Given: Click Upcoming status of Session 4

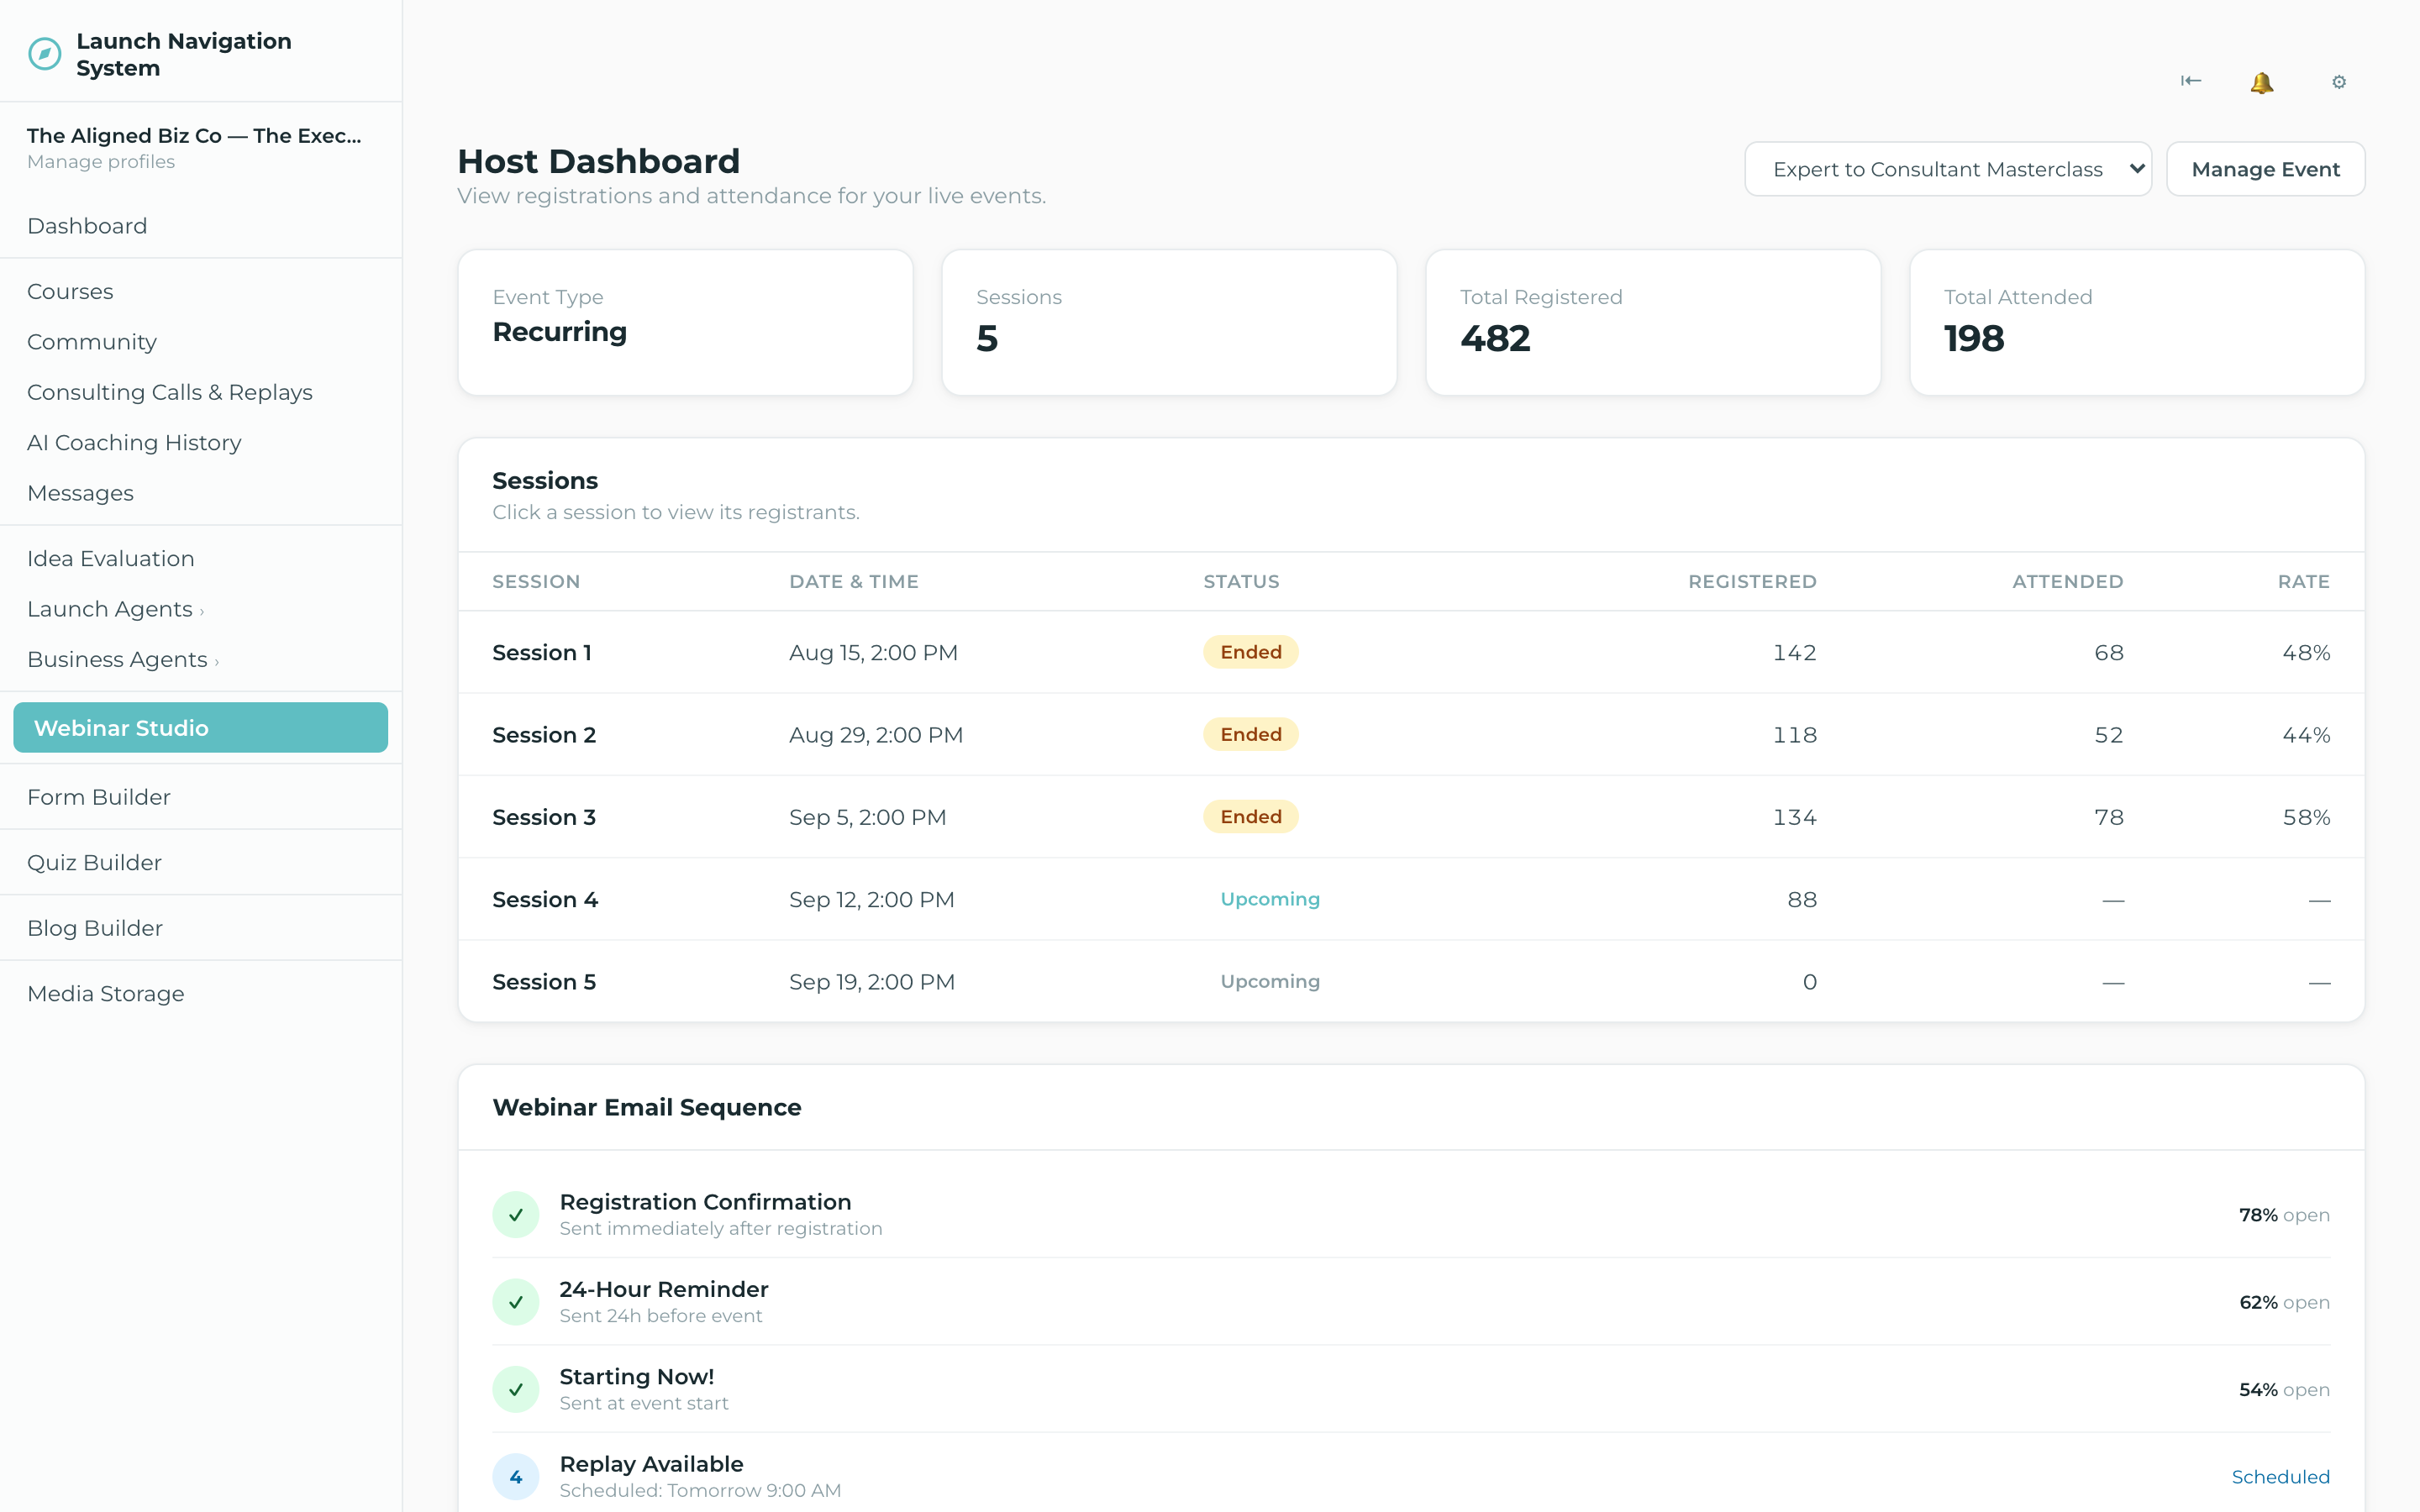Looking at the screenshot, I should click(1270, 899).
